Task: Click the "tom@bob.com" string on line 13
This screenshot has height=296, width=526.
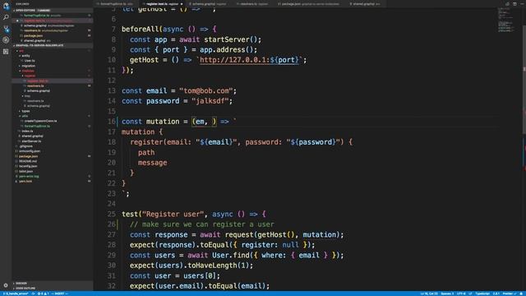Action: pos(206,91)
